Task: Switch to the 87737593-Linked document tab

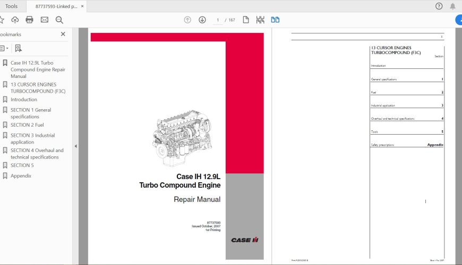Action: pyautogui.click(x=56, y=6)
